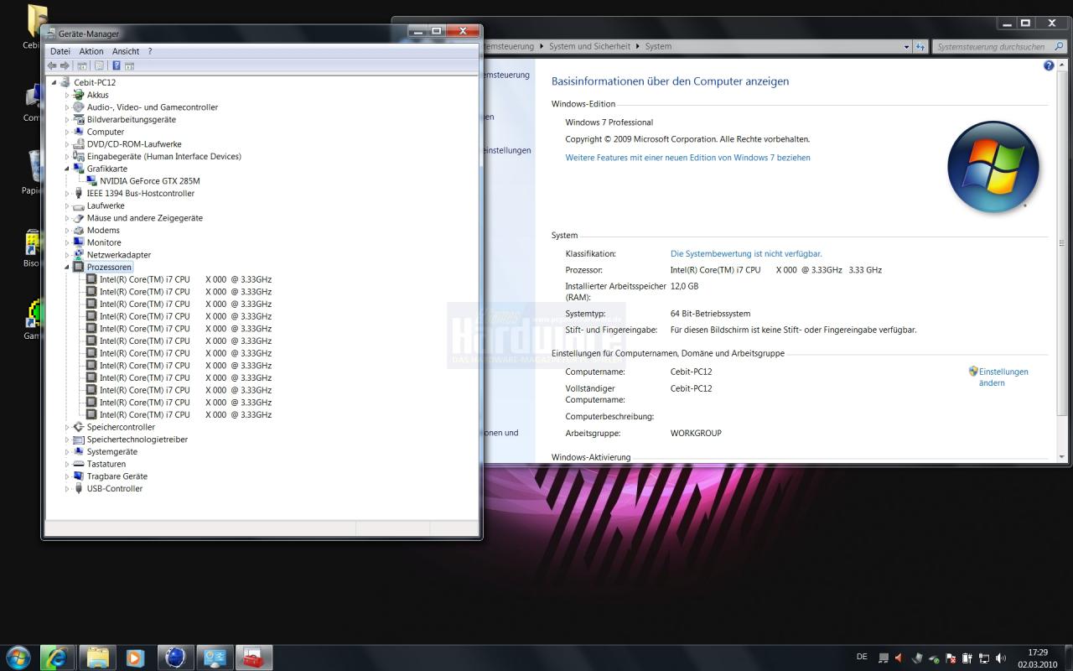Open the Aktion menu
Viewport: 1073px width, 671px height.
tap(91, 51)
